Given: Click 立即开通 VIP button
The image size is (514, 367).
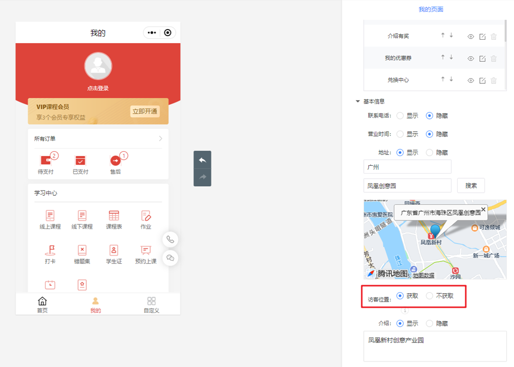Looking at the screenshot, I should (145, 111).
